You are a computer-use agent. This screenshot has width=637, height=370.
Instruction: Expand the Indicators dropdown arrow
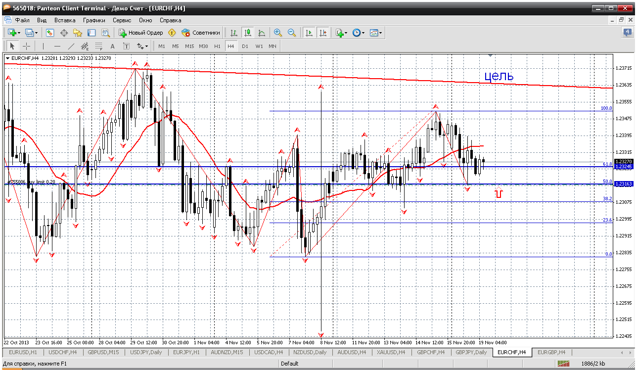point(346,33)
